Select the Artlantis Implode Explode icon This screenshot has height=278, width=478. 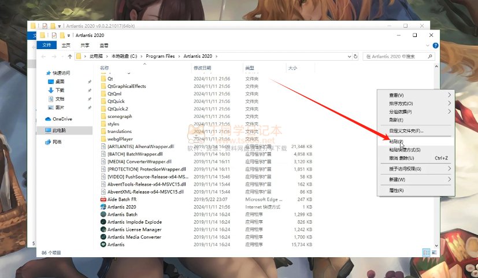pos(103,222)
